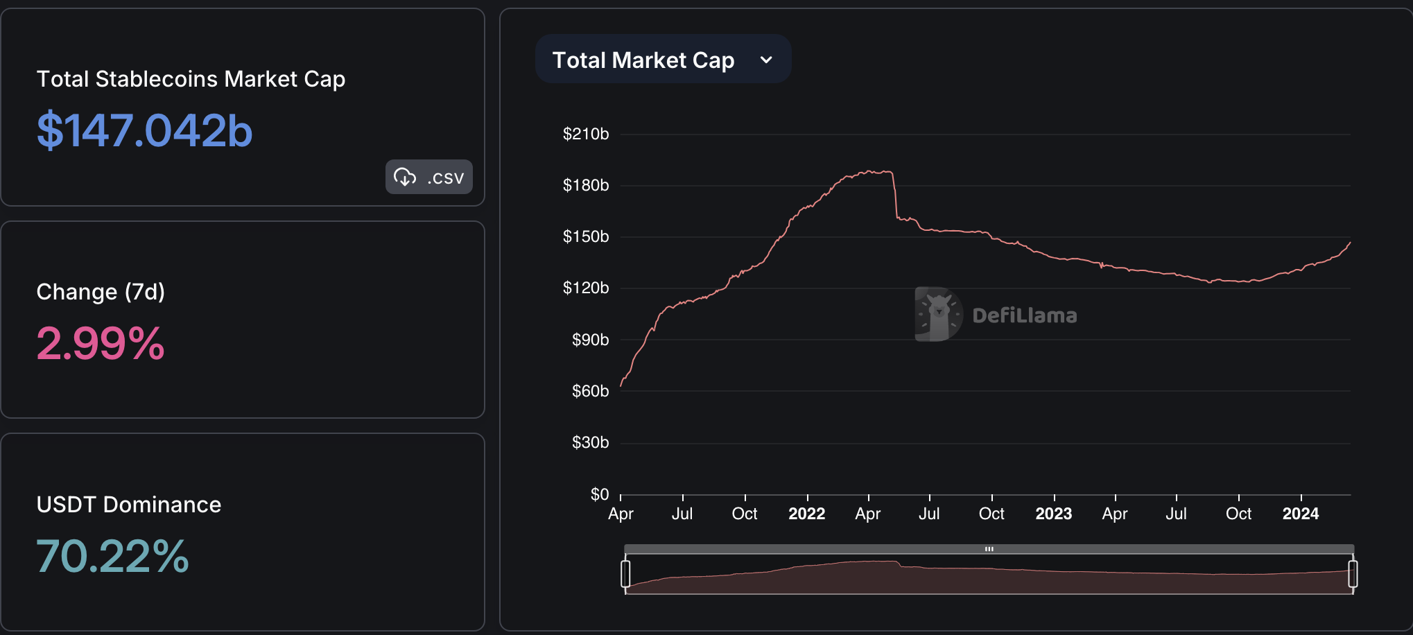The width and height of the screenshot is (1413, 635).
Task: Grab the right handle of the range slider
Action: 1353,573
